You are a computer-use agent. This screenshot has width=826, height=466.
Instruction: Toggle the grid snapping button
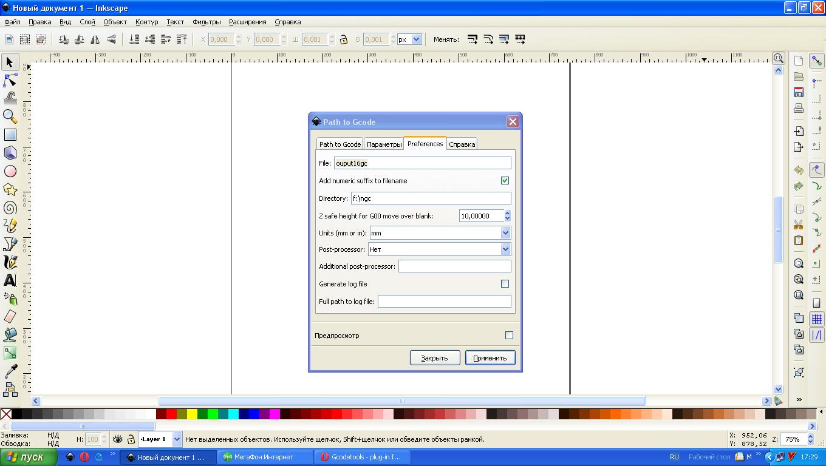[x=817, y=319]
